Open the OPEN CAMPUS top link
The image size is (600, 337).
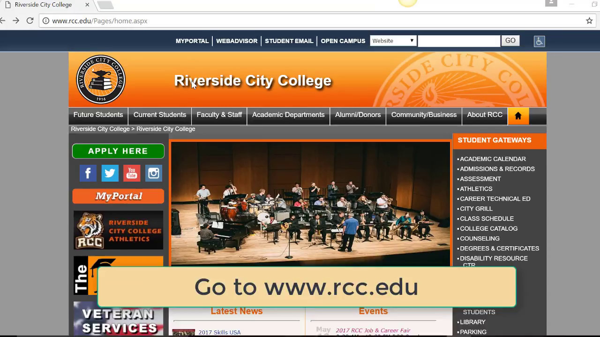343,41
